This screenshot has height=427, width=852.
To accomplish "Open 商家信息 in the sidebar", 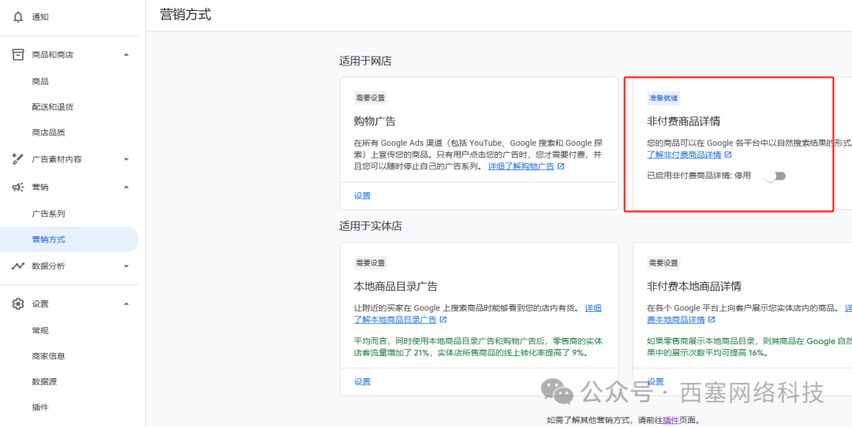I will tap(49, 356).
